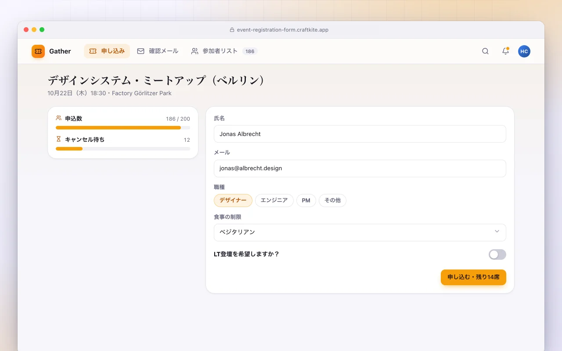The width and height of the screenshot is (562, 351).
Task: Open the 確認メール tab
Action: (158, 51)
